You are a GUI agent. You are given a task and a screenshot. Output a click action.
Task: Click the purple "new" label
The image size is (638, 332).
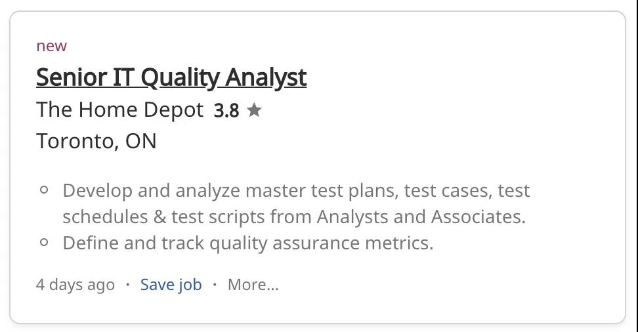coord(52,46)
